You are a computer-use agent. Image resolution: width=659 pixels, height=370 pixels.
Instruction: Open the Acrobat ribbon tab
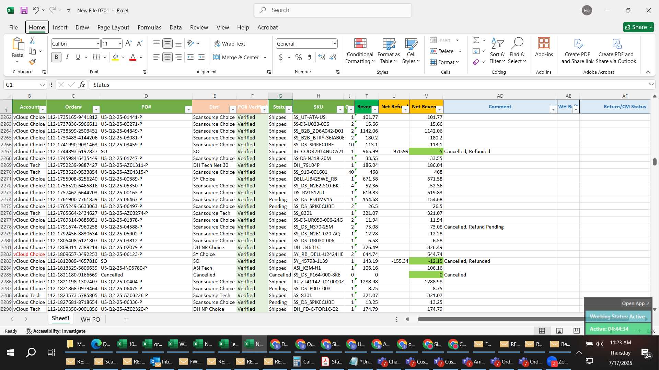[267, 27]
